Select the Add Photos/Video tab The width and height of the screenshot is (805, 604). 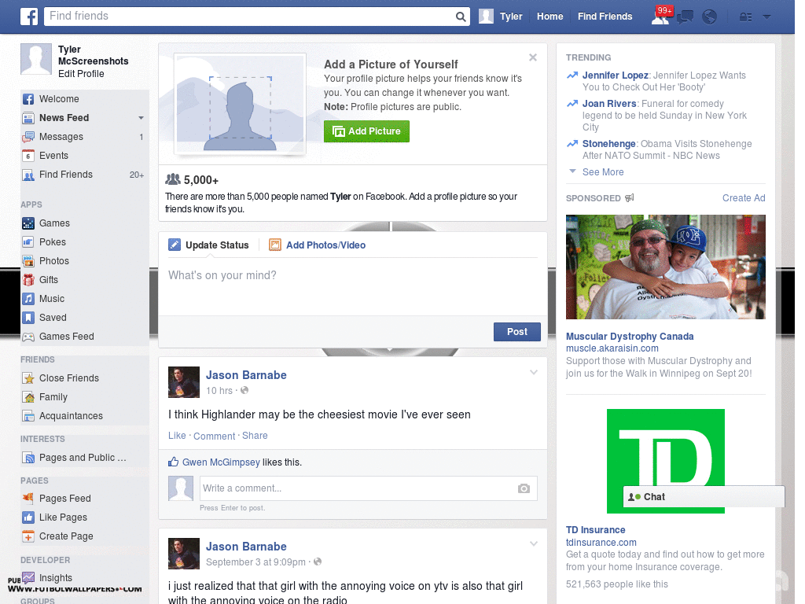pos(318,245)
